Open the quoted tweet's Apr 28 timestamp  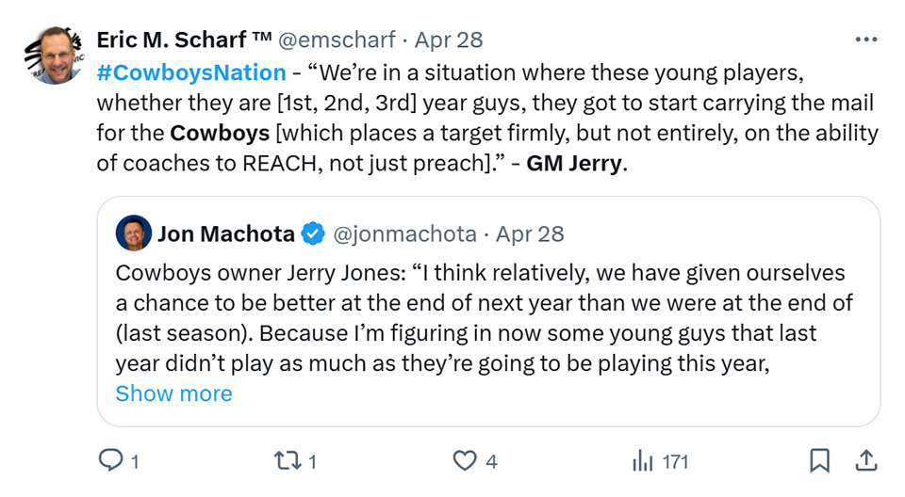click(x=530, y=233)
